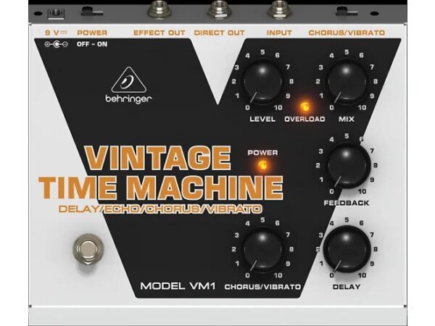Viewport: 435px width, 326px height.
Task: Click the CHORUS/VIBRATO knob
Action: [262, 249]
